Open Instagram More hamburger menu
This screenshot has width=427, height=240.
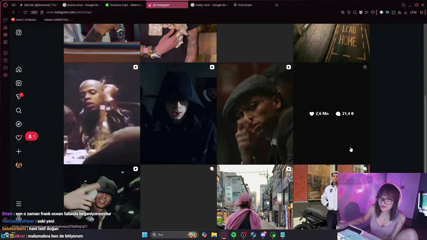[19, 204]
